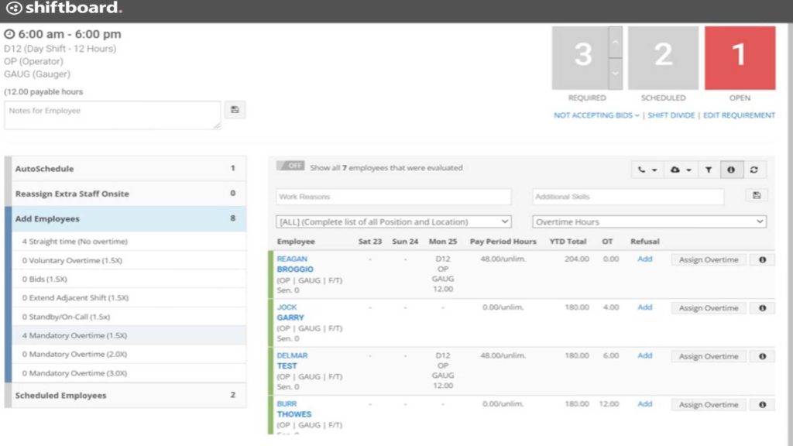Assign overtime to Jock Garry
Screen dimensions: 793x446
tap(708, 308)
